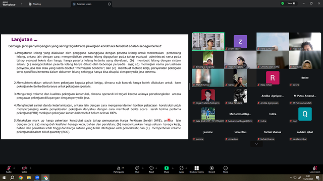
Task: Open the Windows Start menu
Action: coord(4,177)
